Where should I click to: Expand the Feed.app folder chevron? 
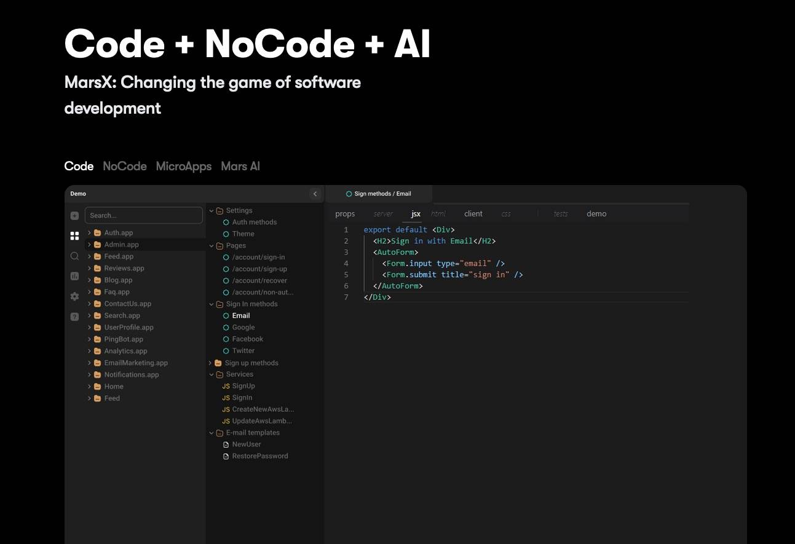(x=89, y=256)
